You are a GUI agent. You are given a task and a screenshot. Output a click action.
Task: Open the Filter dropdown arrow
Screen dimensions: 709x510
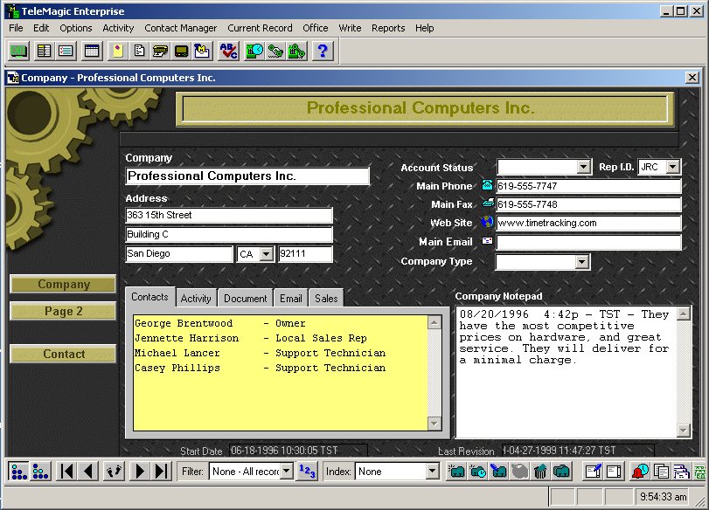[x=286, y=472]
